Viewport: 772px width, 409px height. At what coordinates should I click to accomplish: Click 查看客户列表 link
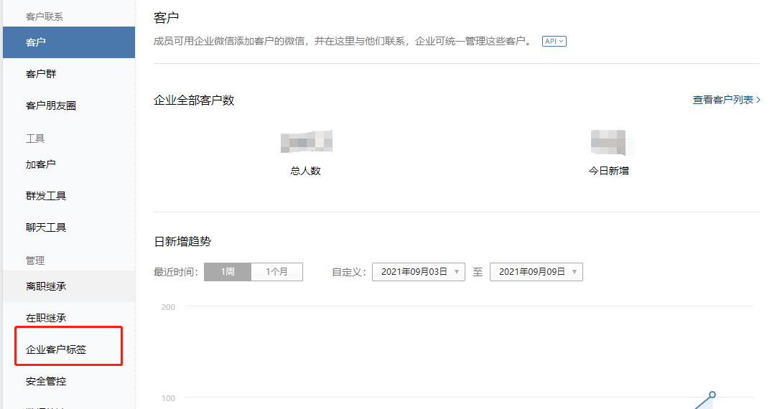pyautogui.click(x=722, y=100)
